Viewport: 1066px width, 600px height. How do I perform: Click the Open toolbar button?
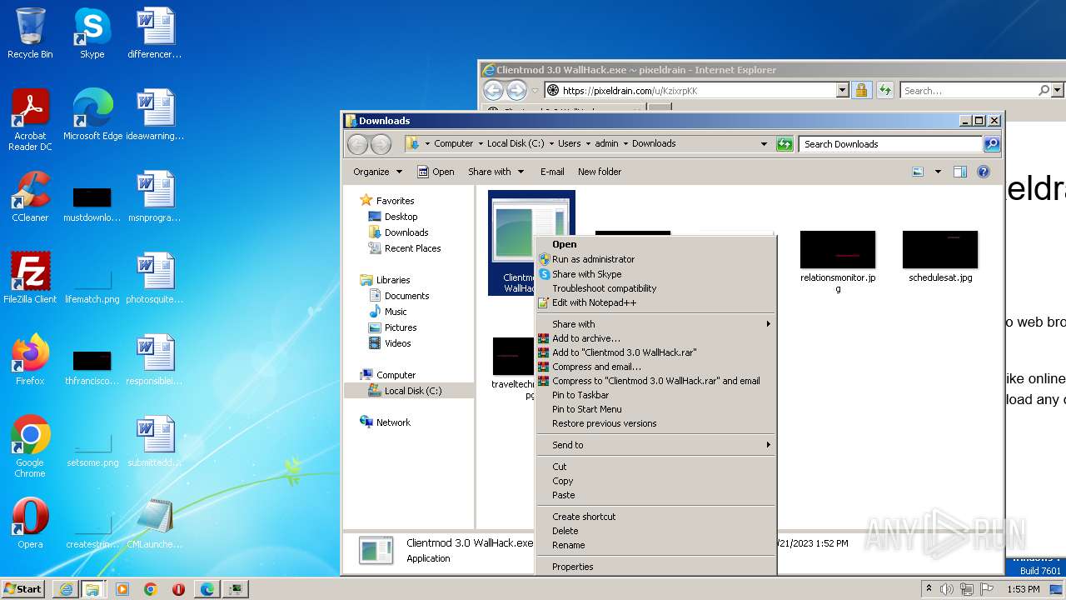pyautogui.click(x=436, y=172)
